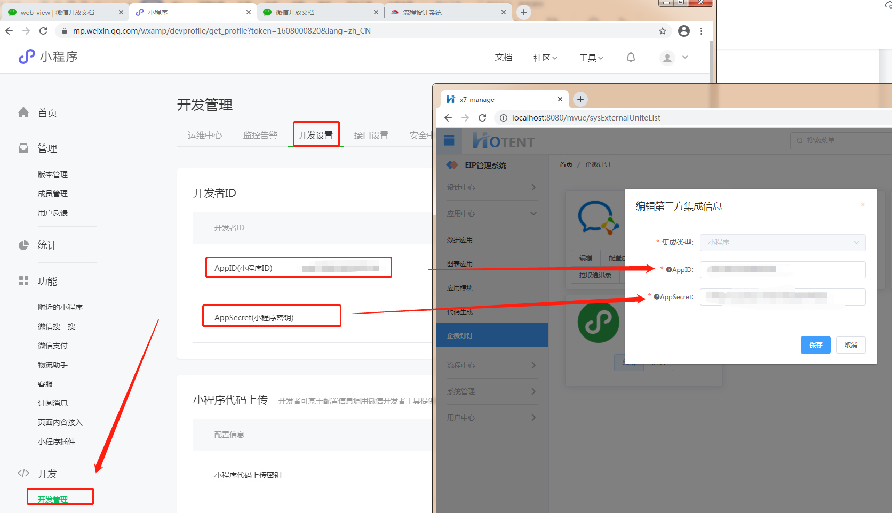This screenshot has height=513, width=892.
Task: Collapse the 应用中心 menu in the HOTENT sidebar
Action: 492,213
